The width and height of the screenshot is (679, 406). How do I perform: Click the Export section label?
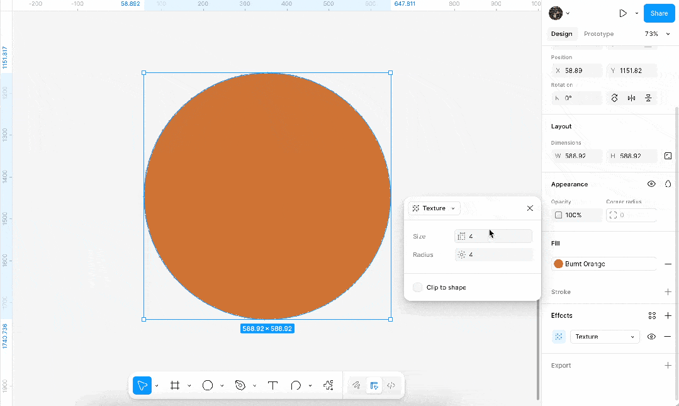[561, 366]
